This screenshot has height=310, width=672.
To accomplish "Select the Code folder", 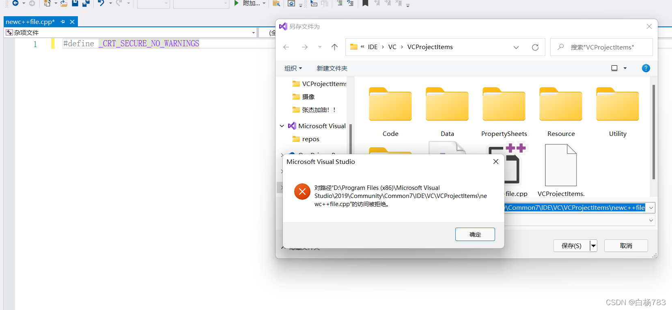I will click(x=390, y=112).
